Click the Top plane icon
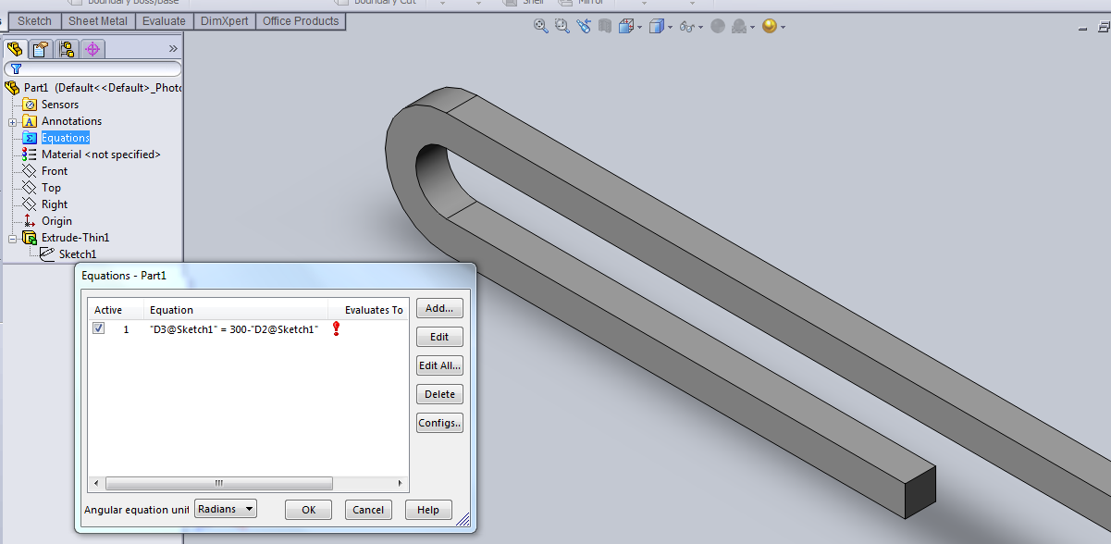The height and width of the screenshot is (544, 1111). (x=30, y=188)
